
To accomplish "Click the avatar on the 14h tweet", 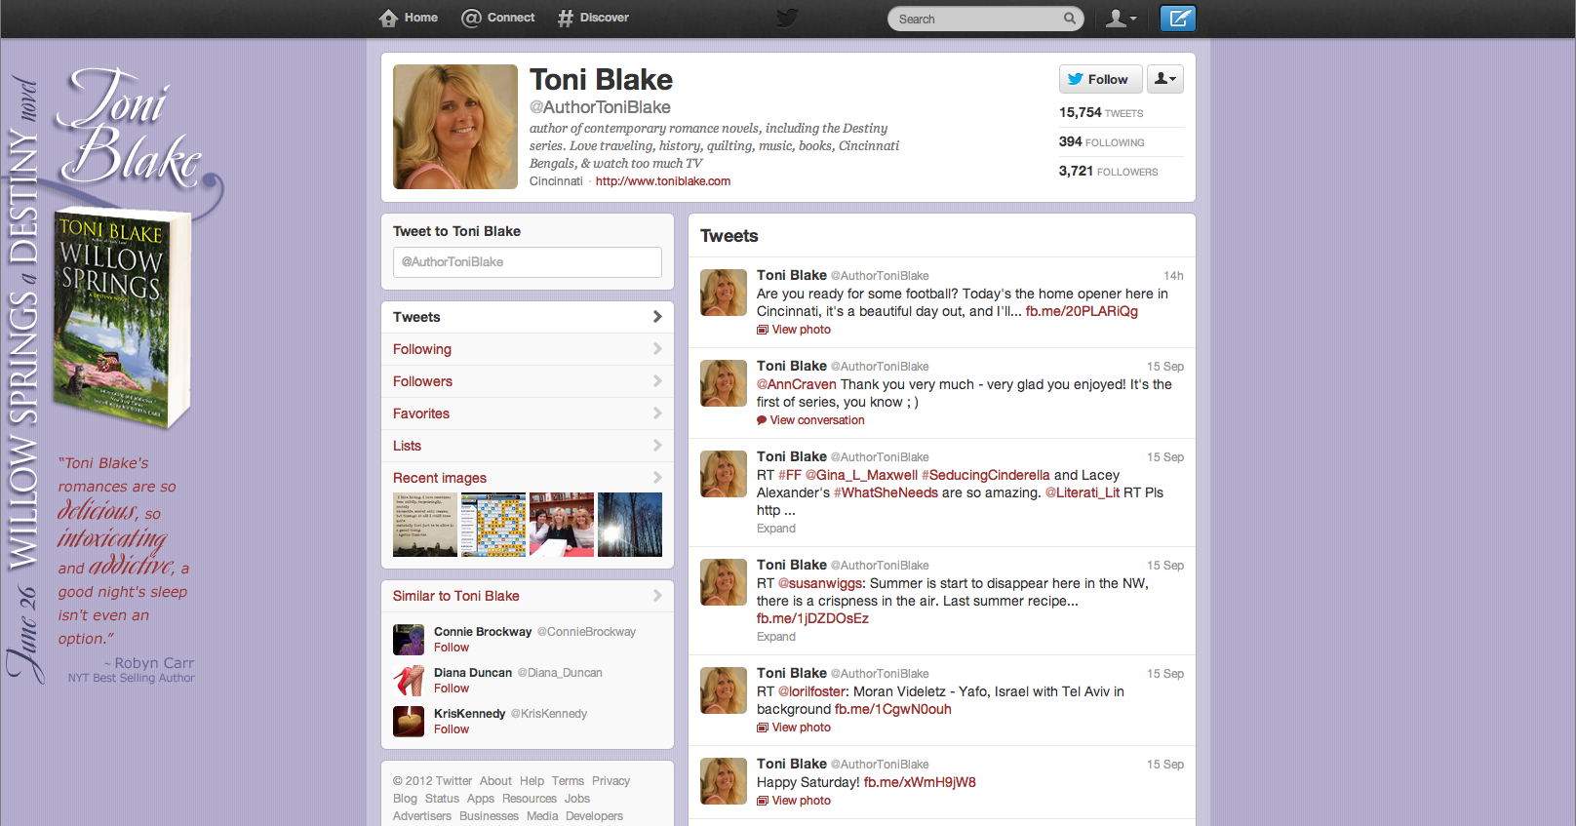I will tap(724, 293).
